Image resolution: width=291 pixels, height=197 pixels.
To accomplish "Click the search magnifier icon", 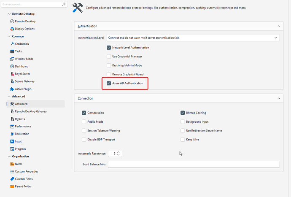I will pos(64,4).
